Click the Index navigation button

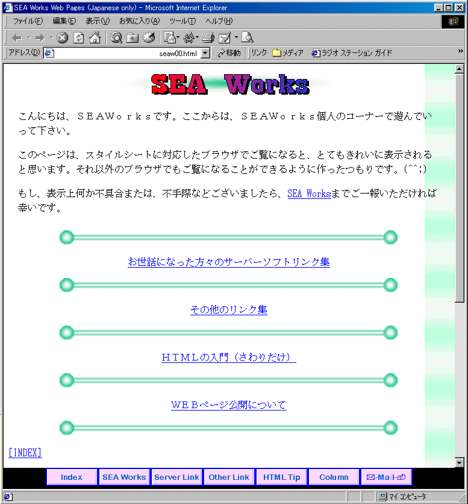(x=72, y=477)
